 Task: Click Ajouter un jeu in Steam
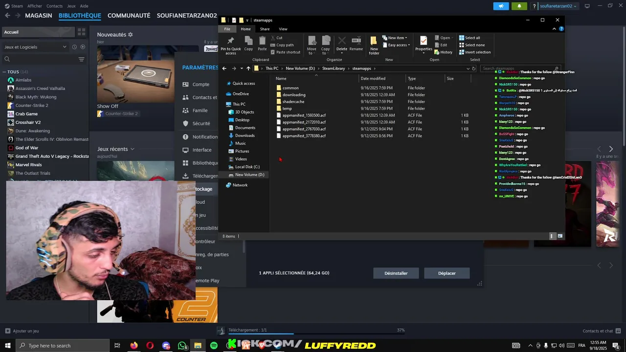point(22,331)
